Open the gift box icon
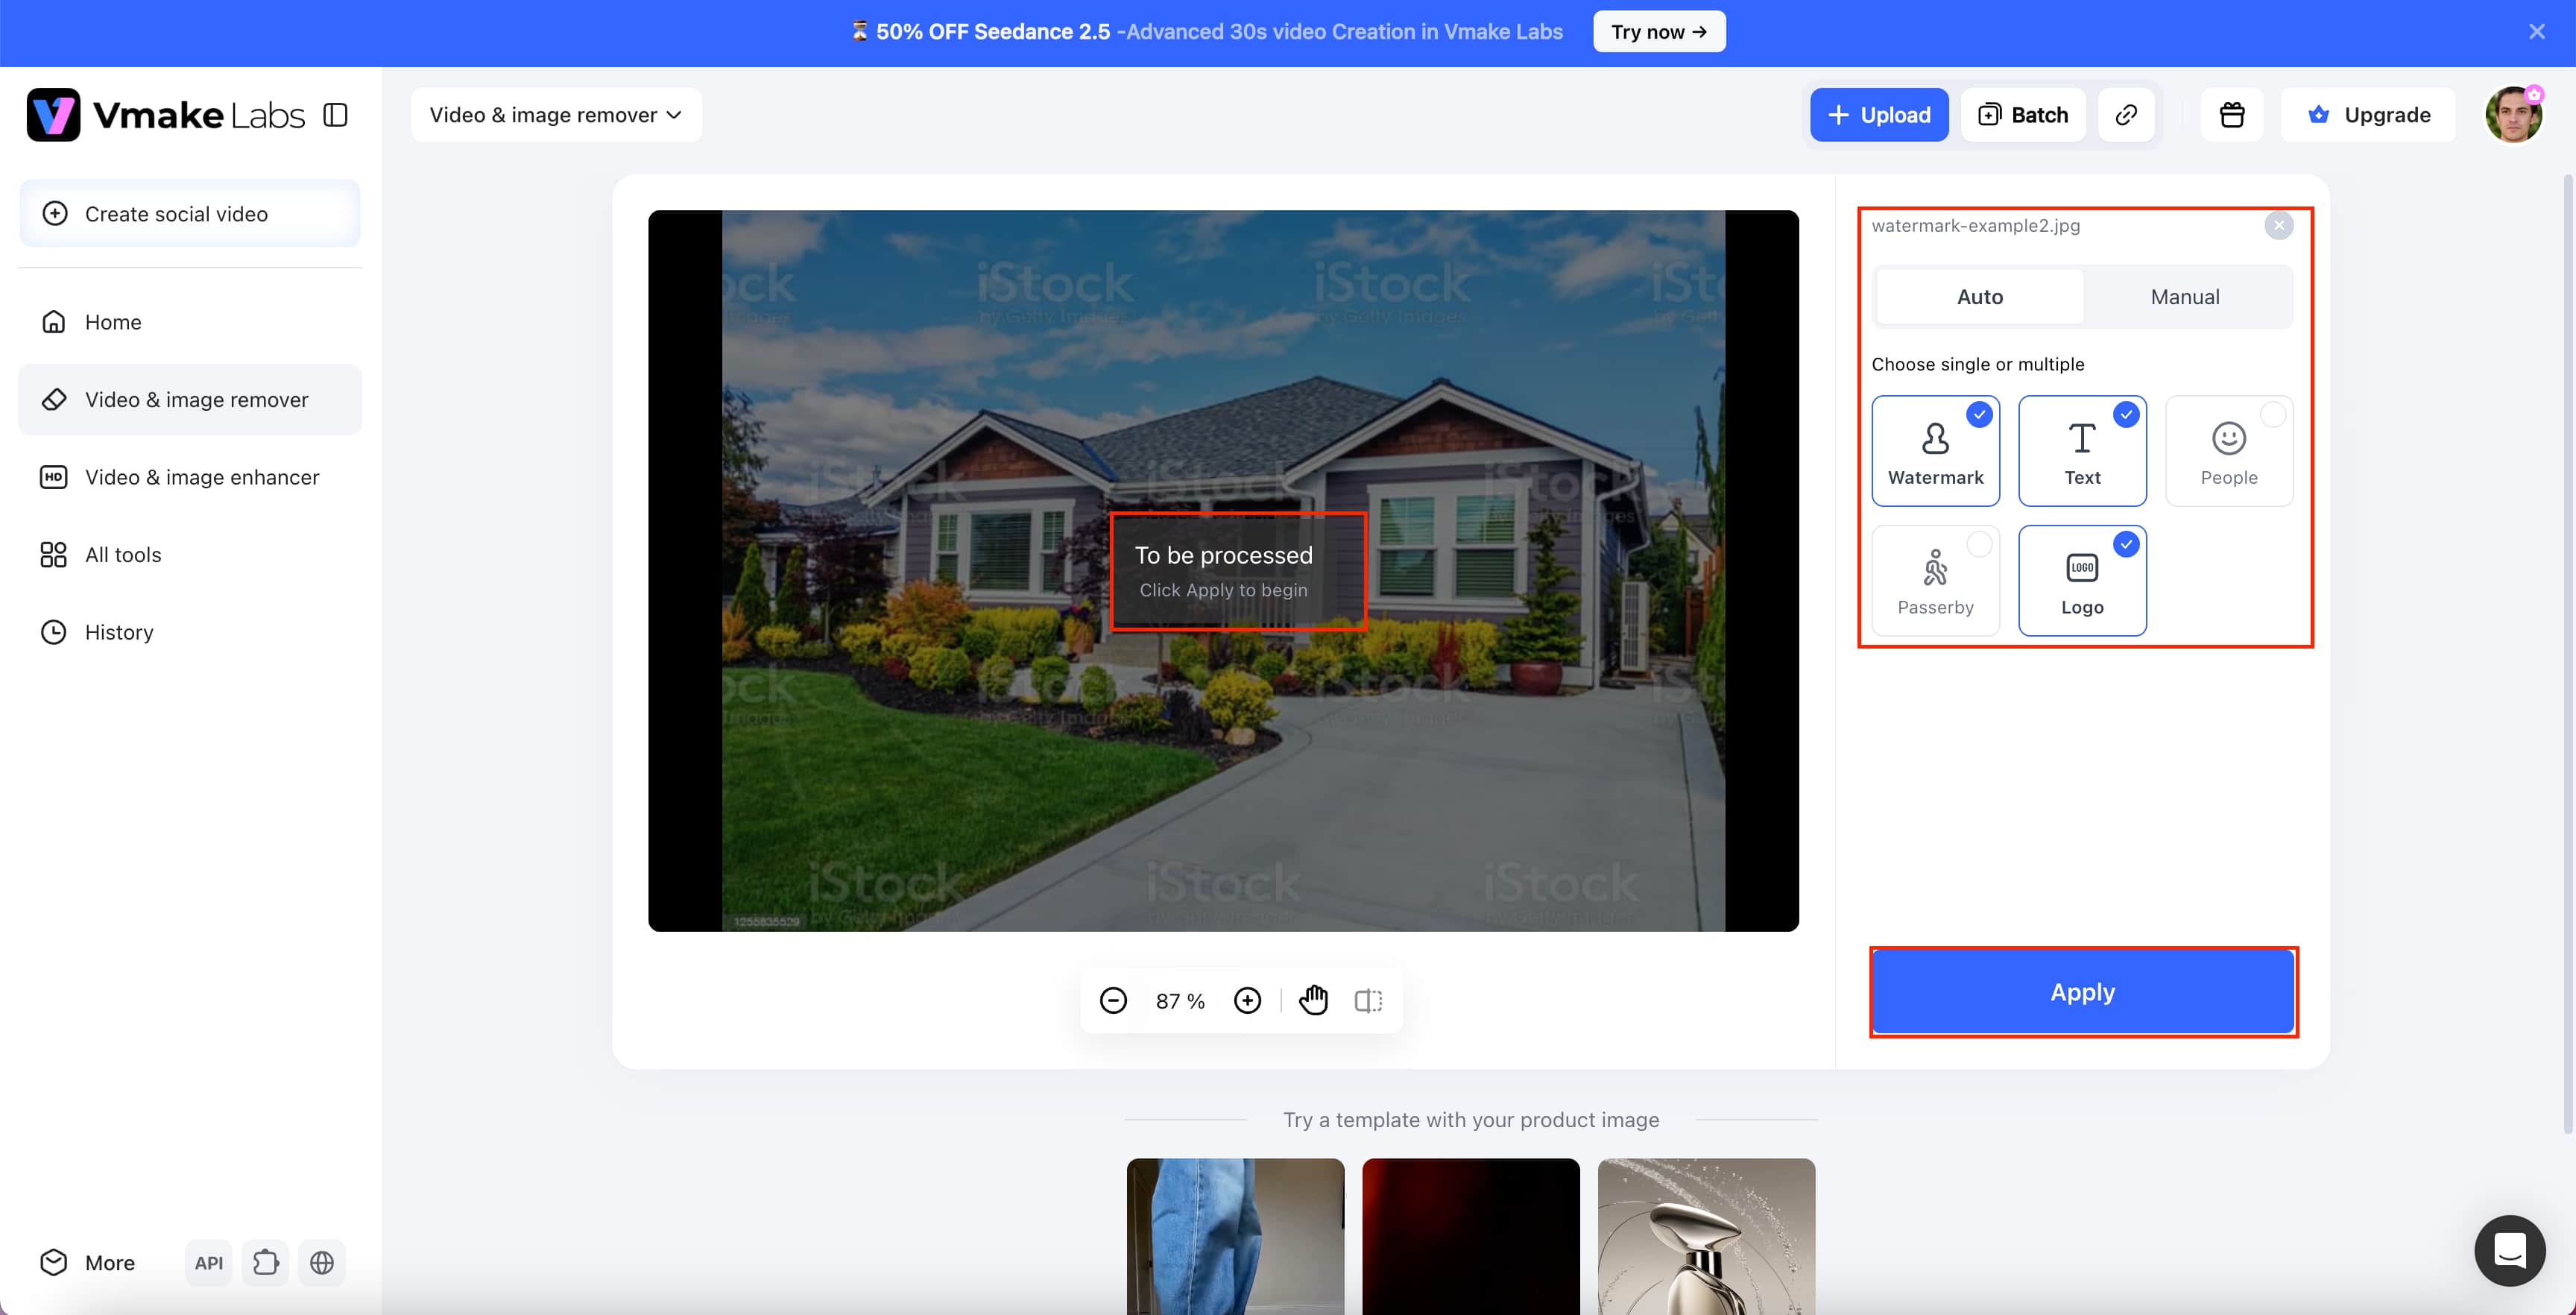The image size is (2576, 1315). click(x=2232, y=115)
